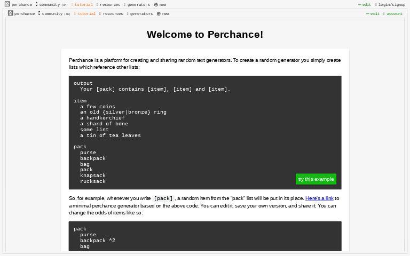The width and height of the screenshot is (410, 256).
Task: Open the account link
Action: tap(394, 14)
